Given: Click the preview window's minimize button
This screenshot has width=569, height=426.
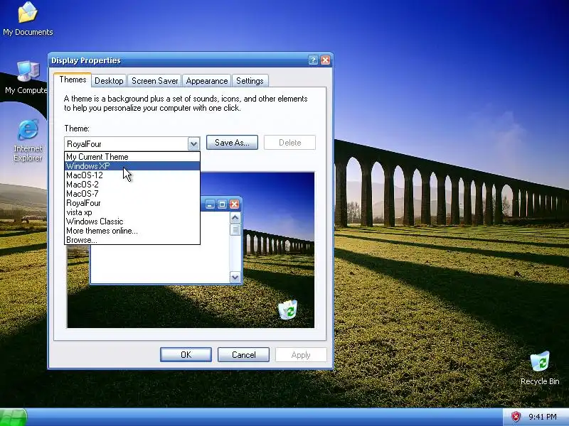Looking at the screenshot, I should (210, 204).
